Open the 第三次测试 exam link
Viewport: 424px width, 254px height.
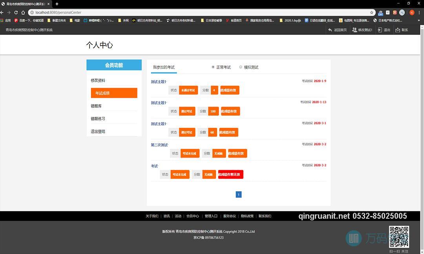[x=159, y=145]
